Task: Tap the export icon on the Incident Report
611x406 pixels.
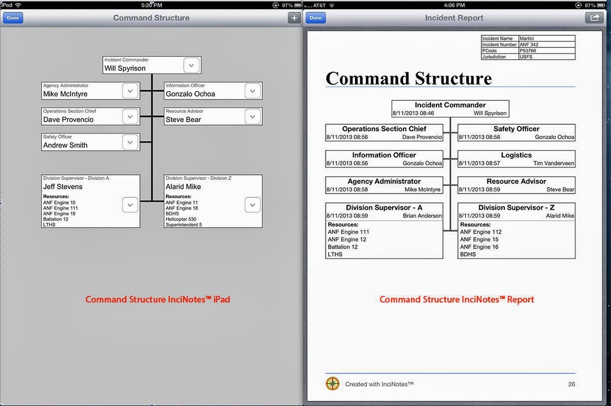Action: [594, 17]
